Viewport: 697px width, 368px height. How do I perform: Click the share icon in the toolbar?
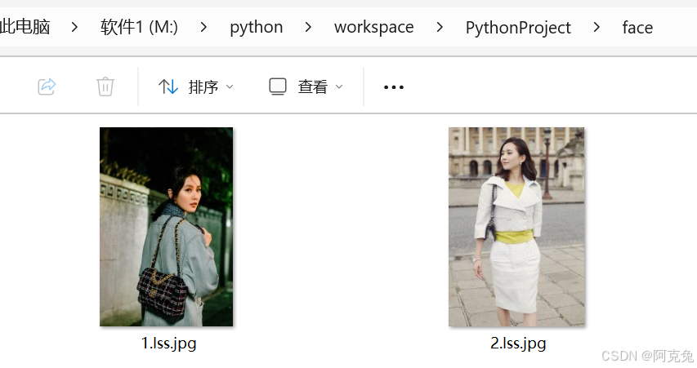coord(47,86)
